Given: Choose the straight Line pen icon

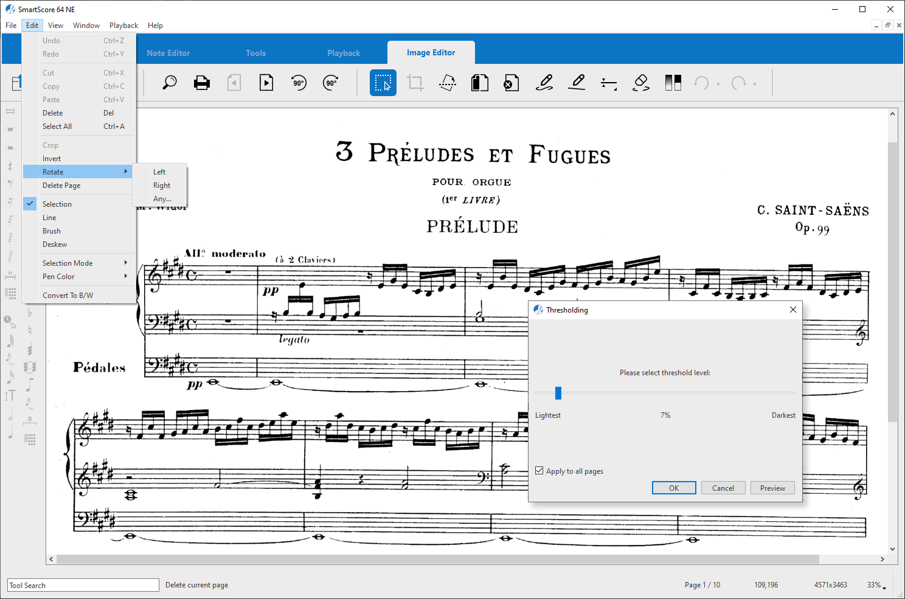Looking at the screenshot, I should point(577,83).
